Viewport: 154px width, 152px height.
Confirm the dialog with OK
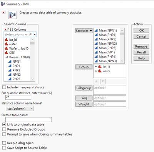141,30
